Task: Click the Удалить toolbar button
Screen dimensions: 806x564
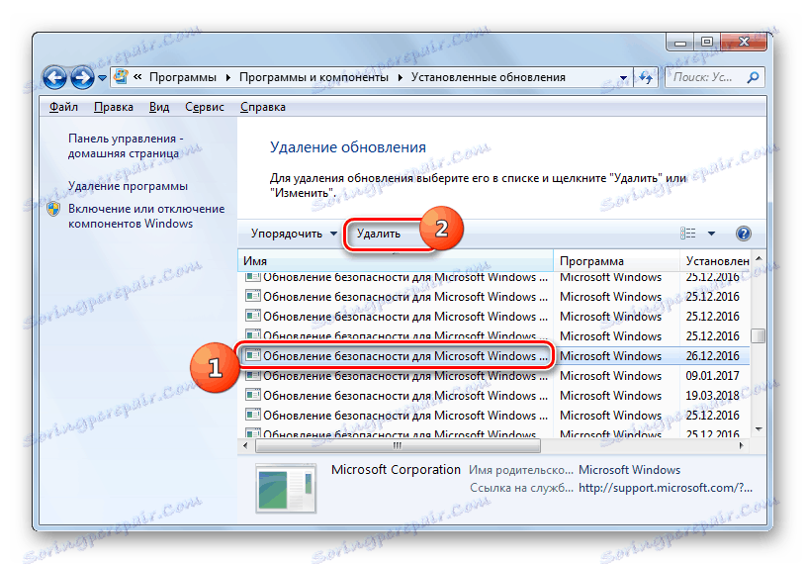Action: pyautogui.click(x=379, y=234)
